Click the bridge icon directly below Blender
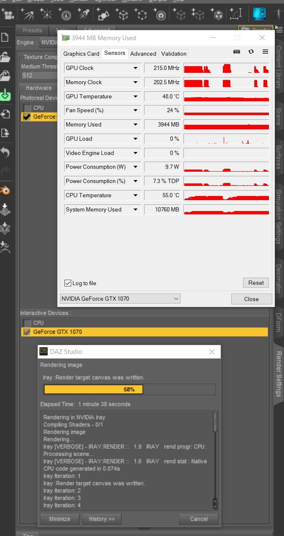Image resolution: width=284 pixels, height=536 pixels. pos(5,209)
